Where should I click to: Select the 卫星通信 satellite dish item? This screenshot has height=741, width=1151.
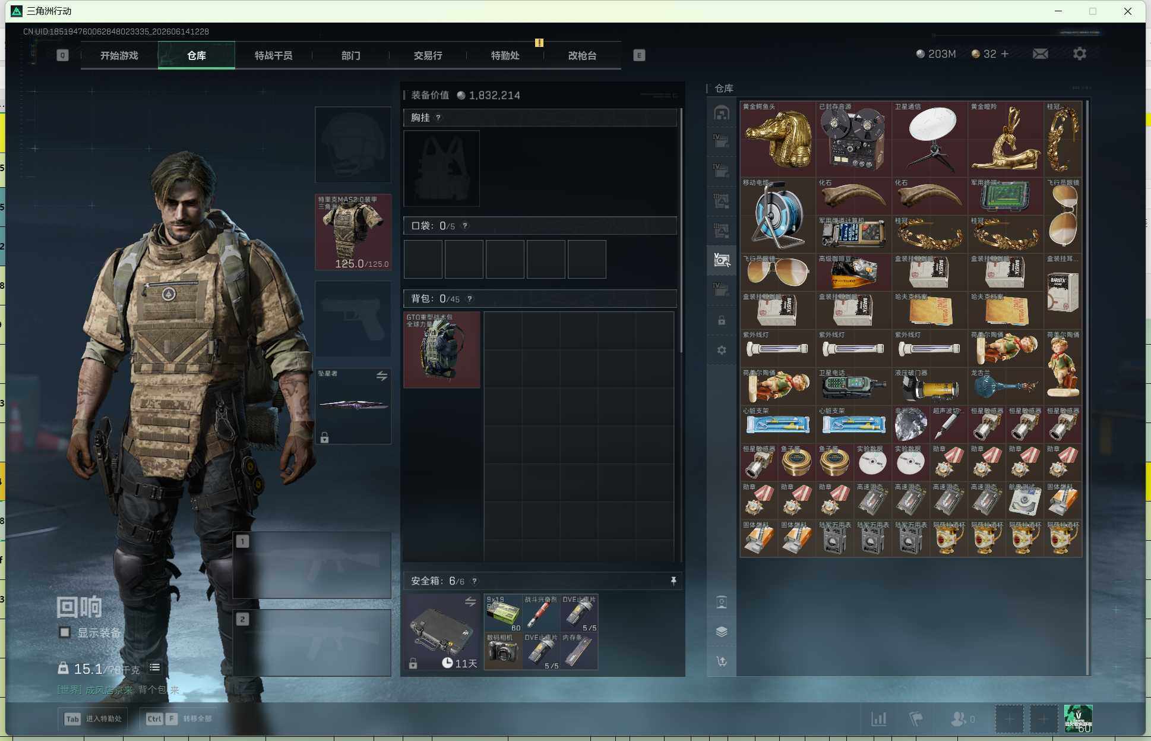point(929,139)
